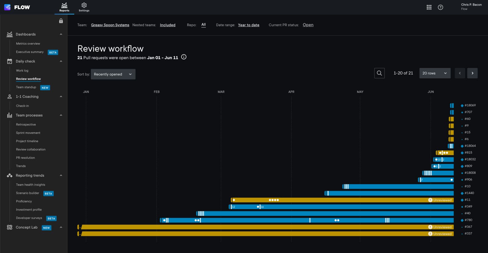
Task: Select pull request #780 label
Action: [468, 220]
